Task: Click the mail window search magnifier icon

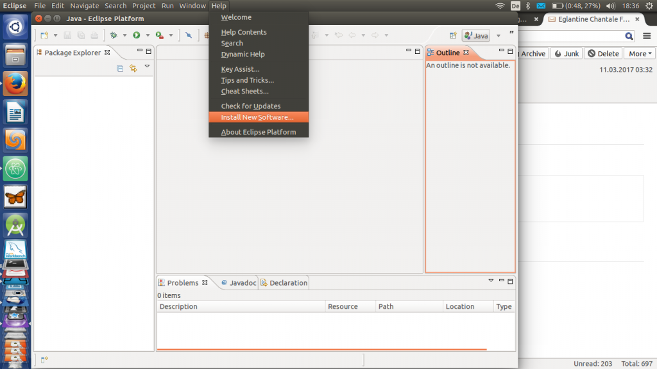Action: [x=629, y=36]
